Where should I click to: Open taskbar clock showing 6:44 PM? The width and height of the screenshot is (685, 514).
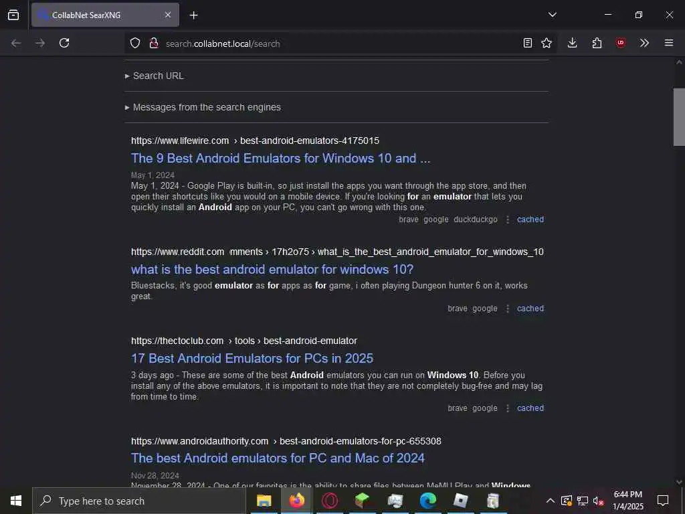(627, 501)
